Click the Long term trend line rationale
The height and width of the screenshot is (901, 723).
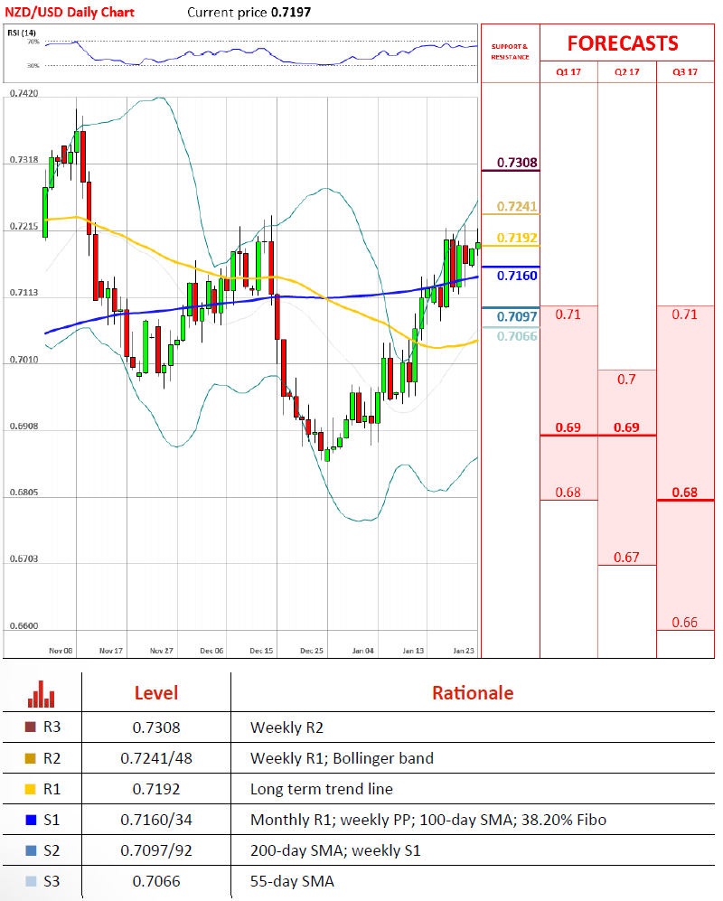322,790
